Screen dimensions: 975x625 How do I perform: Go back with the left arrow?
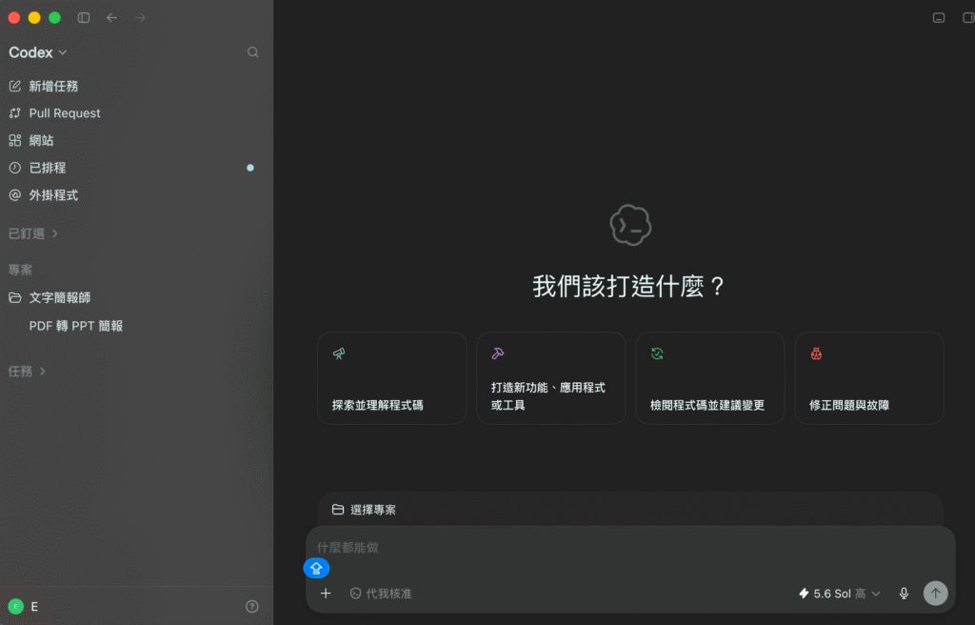112,18
